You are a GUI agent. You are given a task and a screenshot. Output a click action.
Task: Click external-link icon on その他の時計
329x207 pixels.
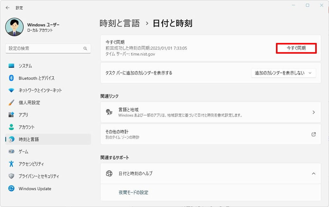point(314,134)
